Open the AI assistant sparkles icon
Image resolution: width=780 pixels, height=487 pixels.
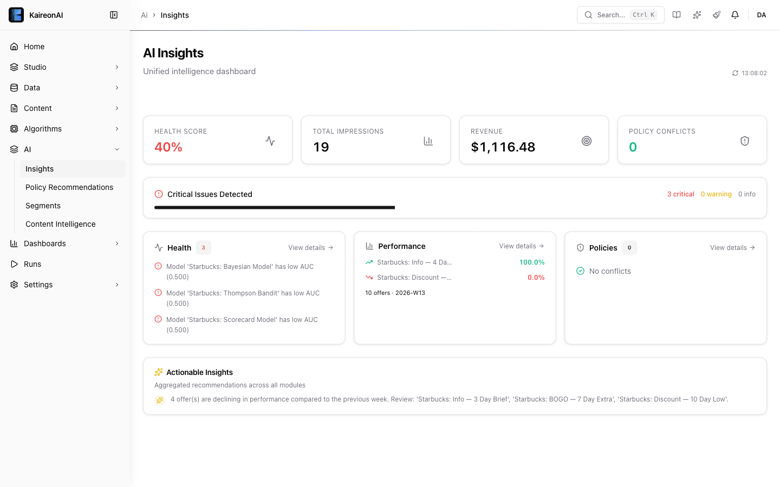click(697, 15)
